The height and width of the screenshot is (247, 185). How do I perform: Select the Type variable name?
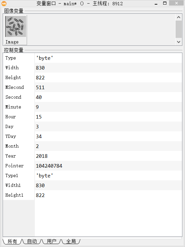pos(11,58)
